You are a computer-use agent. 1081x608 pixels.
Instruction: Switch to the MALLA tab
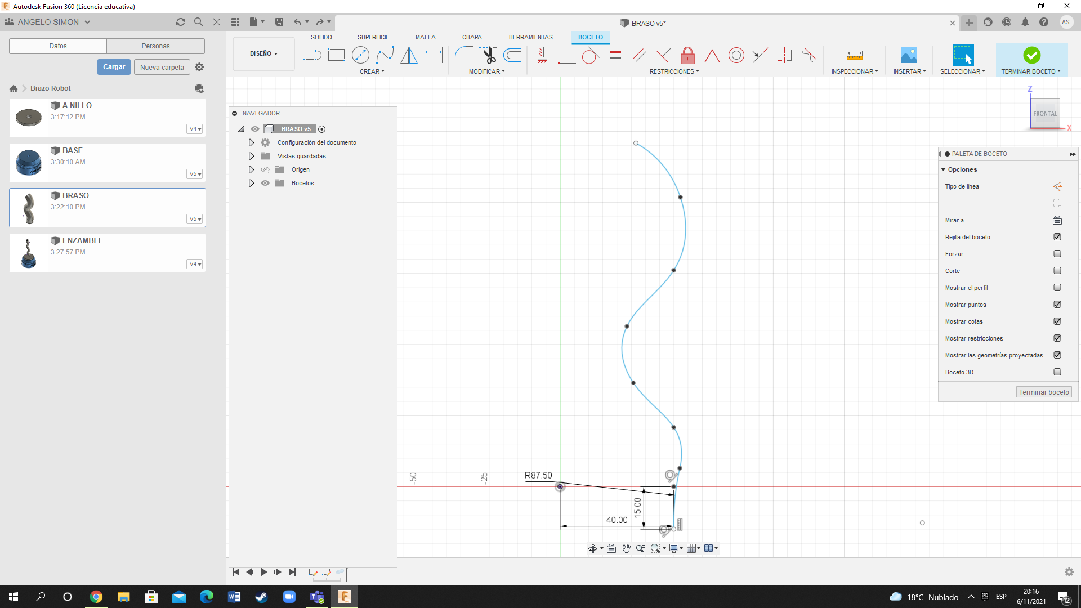[x=426, y=37]
